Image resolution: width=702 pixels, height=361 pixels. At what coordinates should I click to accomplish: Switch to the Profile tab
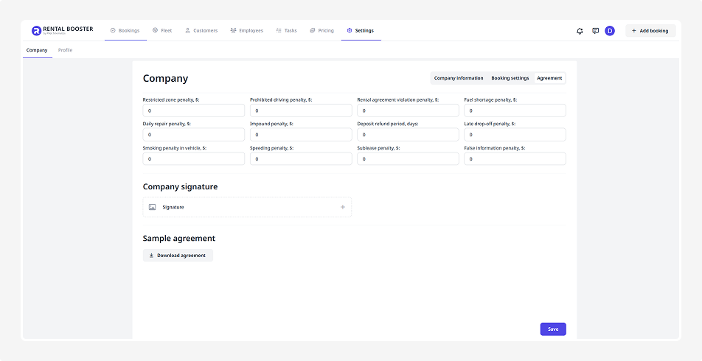click(x=65, y=50)
